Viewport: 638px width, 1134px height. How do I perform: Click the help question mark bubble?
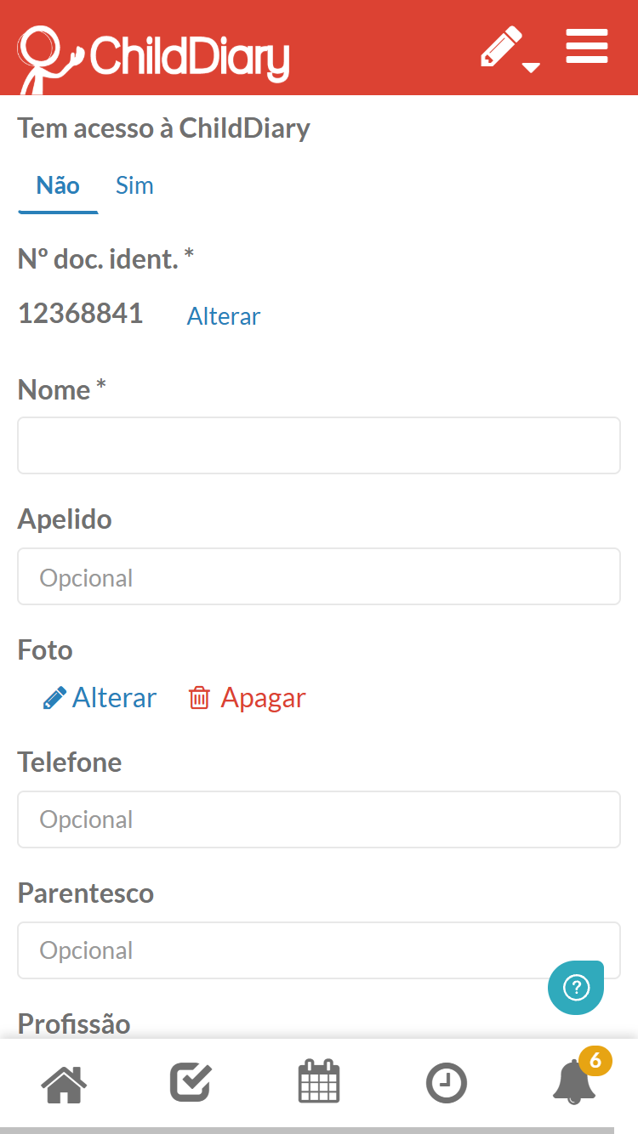[x=576, y=988]
